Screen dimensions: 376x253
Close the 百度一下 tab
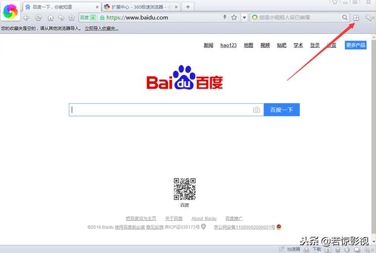(x=97, y=7)
